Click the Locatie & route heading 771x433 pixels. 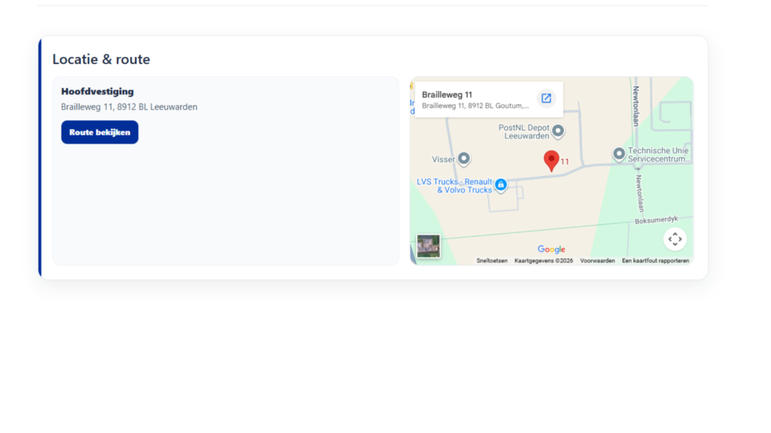[102, 59]
